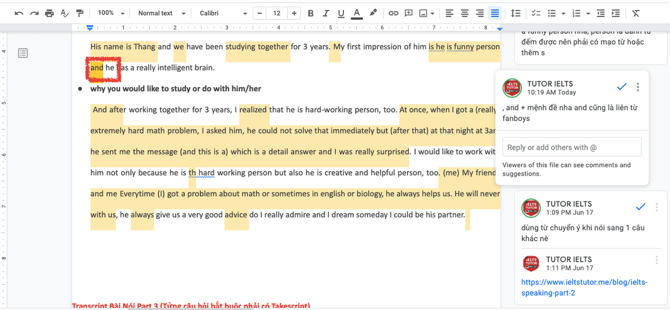This screenshot has width=670, height=310.
Task: Align text left
Action: 449,13
